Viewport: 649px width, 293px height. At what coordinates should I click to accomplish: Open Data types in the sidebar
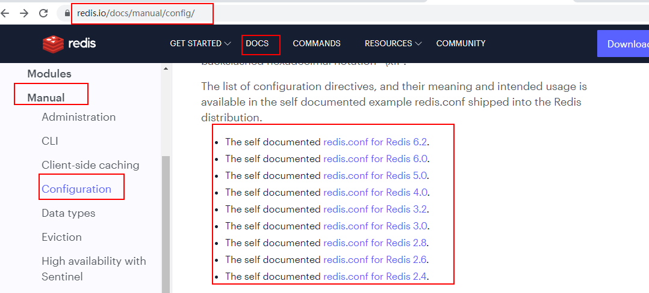(68, 213)
